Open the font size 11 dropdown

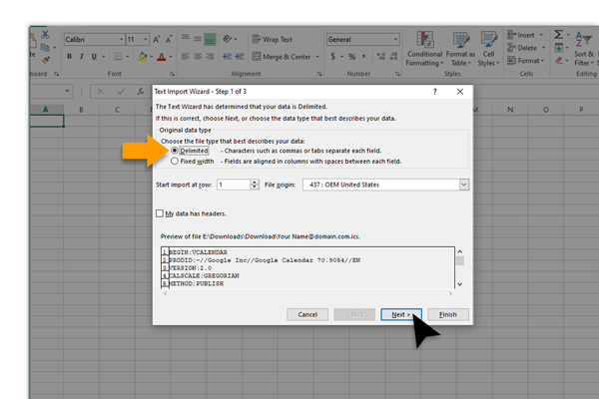pyautogui.click(x=145, y=39)
